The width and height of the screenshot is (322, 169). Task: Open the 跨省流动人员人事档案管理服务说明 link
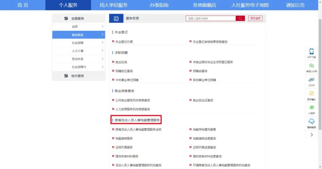138,129
